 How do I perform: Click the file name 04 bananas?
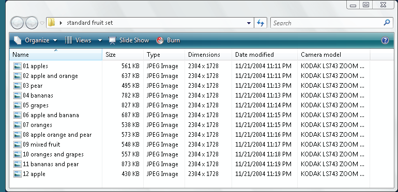tap(38, 95)
